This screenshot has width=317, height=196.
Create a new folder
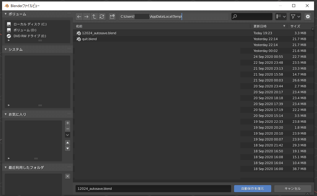pyautogui.click(x=112, y=17)
